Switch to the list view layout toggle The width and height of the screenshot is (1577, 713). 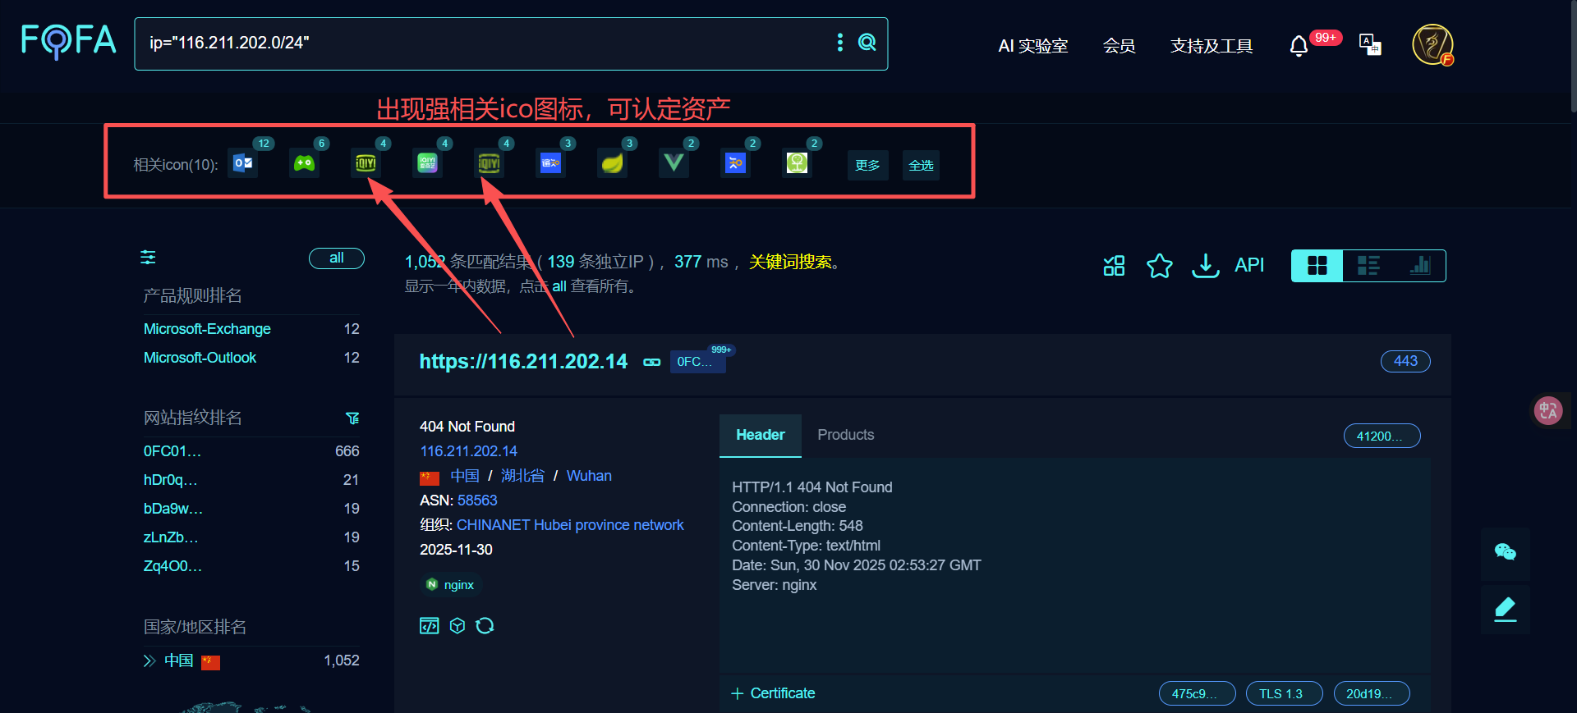[x=1368, y=266]
